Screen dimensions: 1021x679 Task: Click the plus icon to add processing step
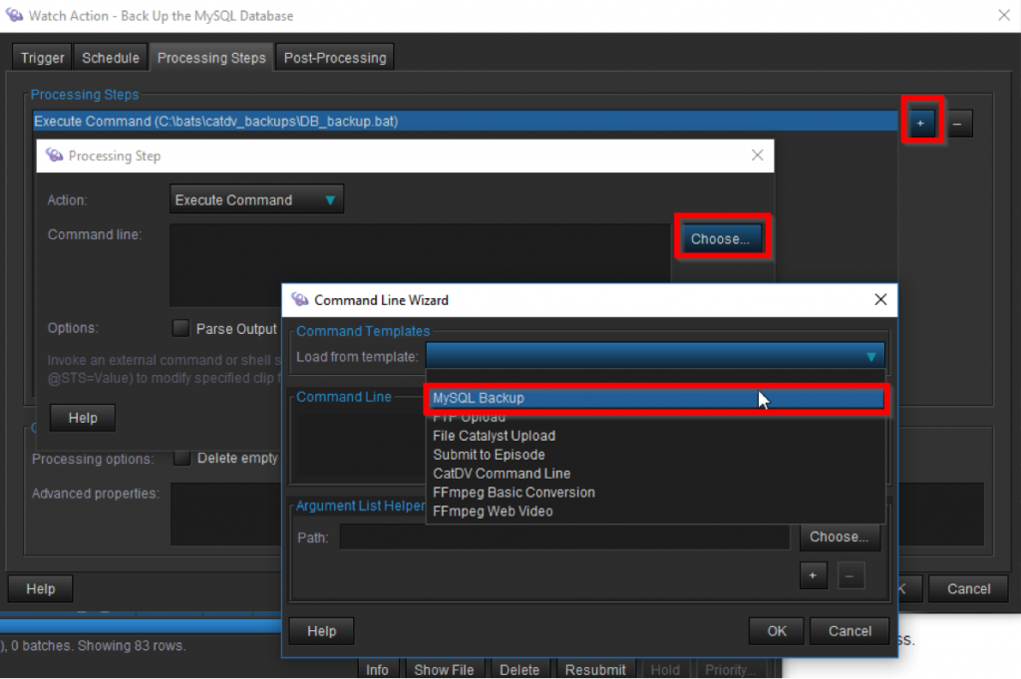(920, 124)
